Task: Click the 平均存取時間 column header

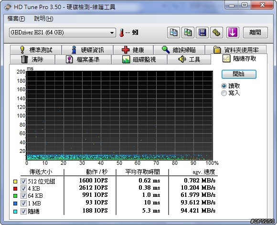Action: coord(143,172)
